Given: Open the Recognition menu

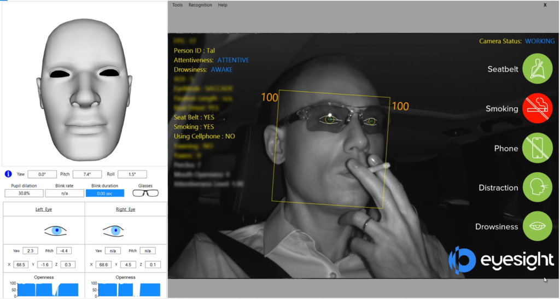Looking at the screenshot, I should 200,5.
